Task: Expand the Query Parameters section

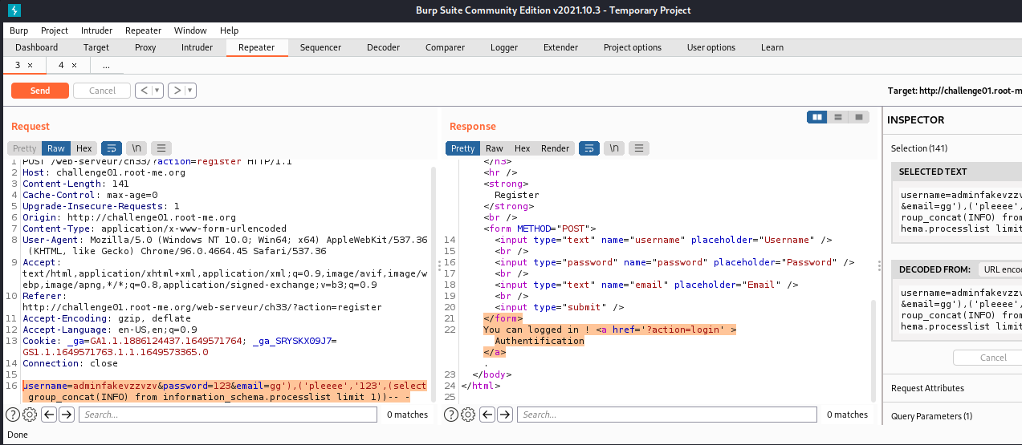Action: [x=953, y=416]
